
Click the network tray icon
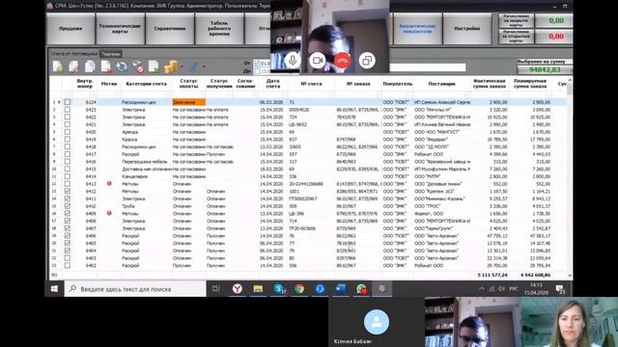click(x=492, y=289)
